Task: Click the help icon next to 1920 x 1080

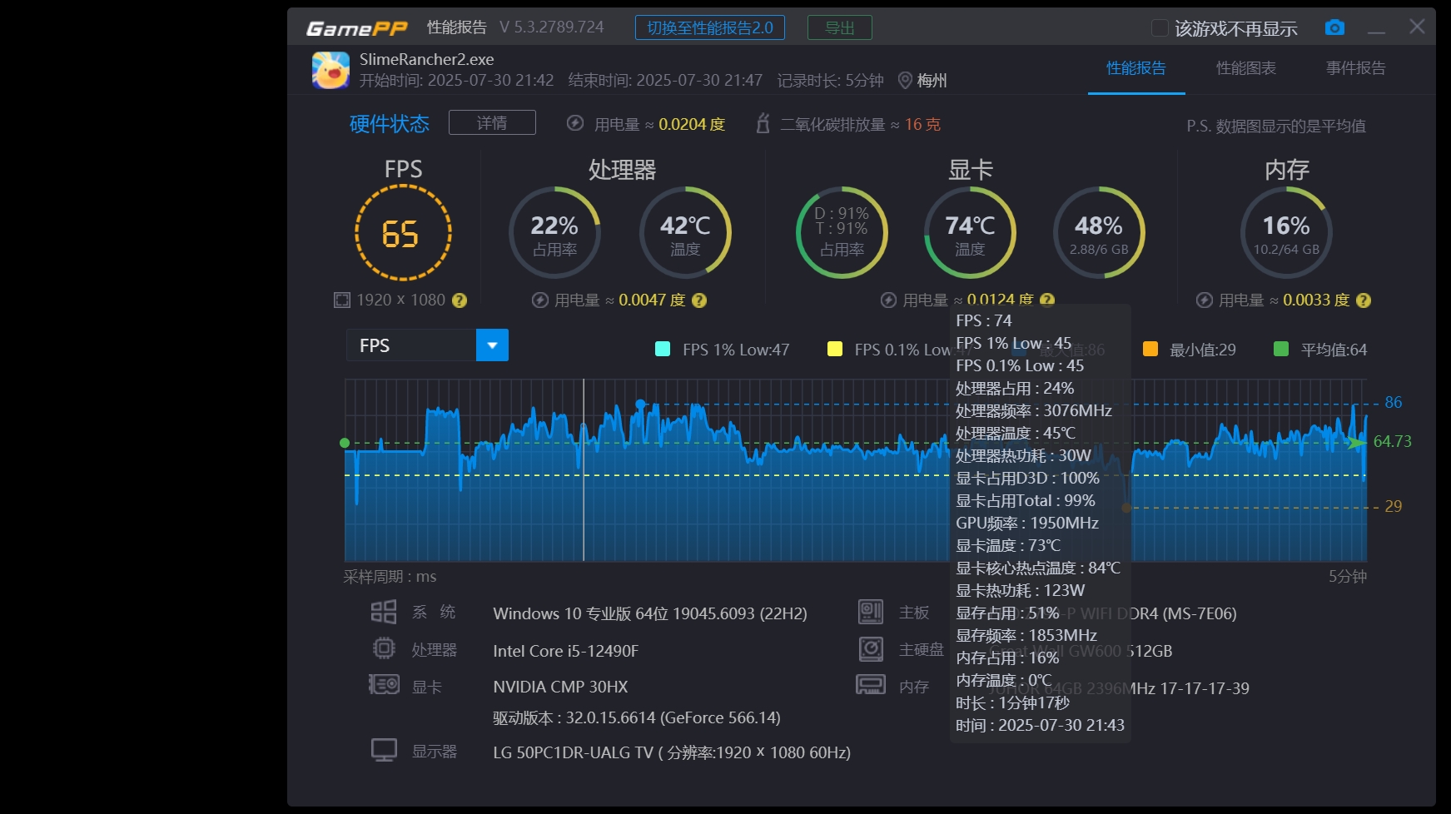Action: [459, 300]
